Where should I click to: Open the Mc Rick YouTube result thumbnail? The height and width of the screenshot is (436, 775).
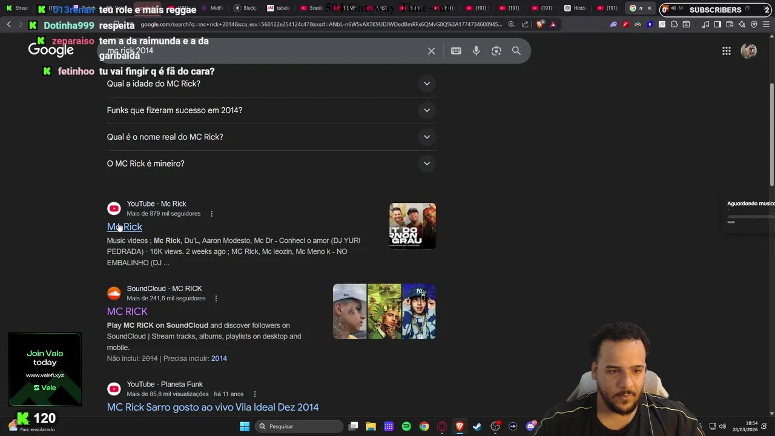[412, 226]
